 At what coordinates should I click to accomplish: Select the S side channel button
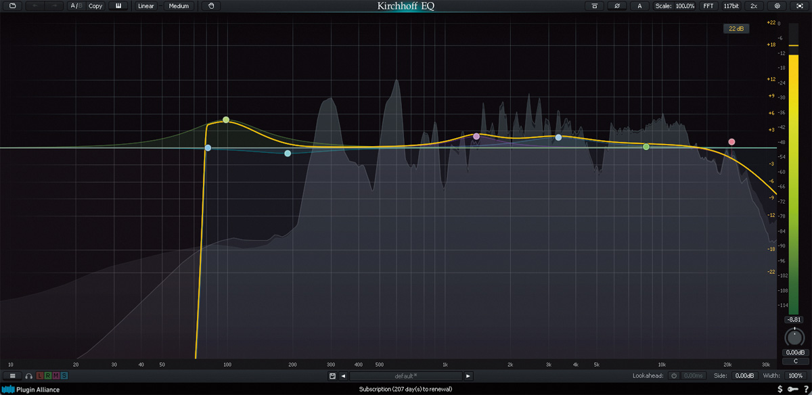pos(64,375)
